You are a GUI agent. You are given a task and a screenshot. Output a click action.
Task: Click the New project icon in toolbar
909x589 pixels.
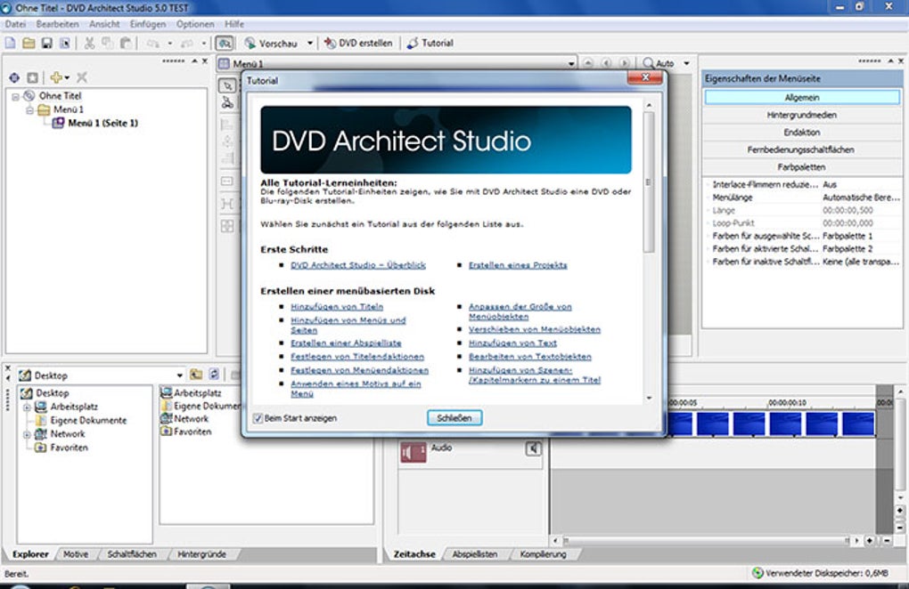coord(10,44)
